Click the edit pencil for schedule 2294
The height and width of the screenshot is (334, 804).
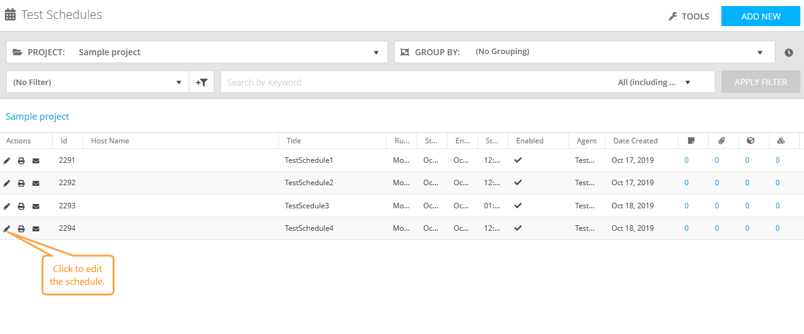(7, 229)
